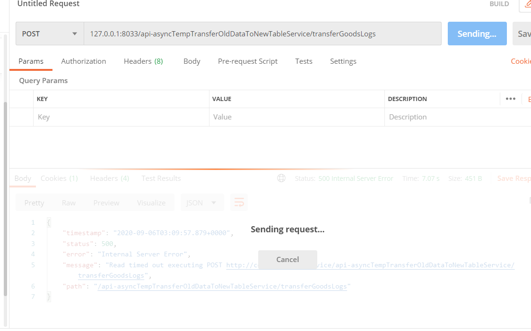Click the request URL input field
The height and width of the screenshot is (331, 531).
(262, 34)
